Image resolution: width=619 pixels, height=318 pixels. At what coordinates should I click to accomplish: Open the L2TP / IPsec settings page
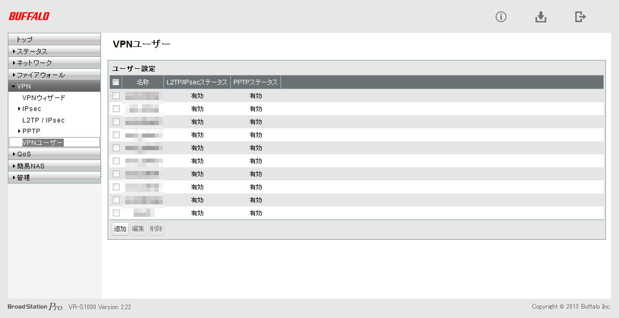coord(43,120)
